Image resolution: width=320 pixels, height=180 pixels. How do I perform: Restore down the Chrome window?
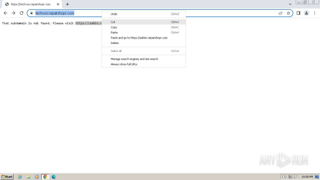(x=305, y=2)
